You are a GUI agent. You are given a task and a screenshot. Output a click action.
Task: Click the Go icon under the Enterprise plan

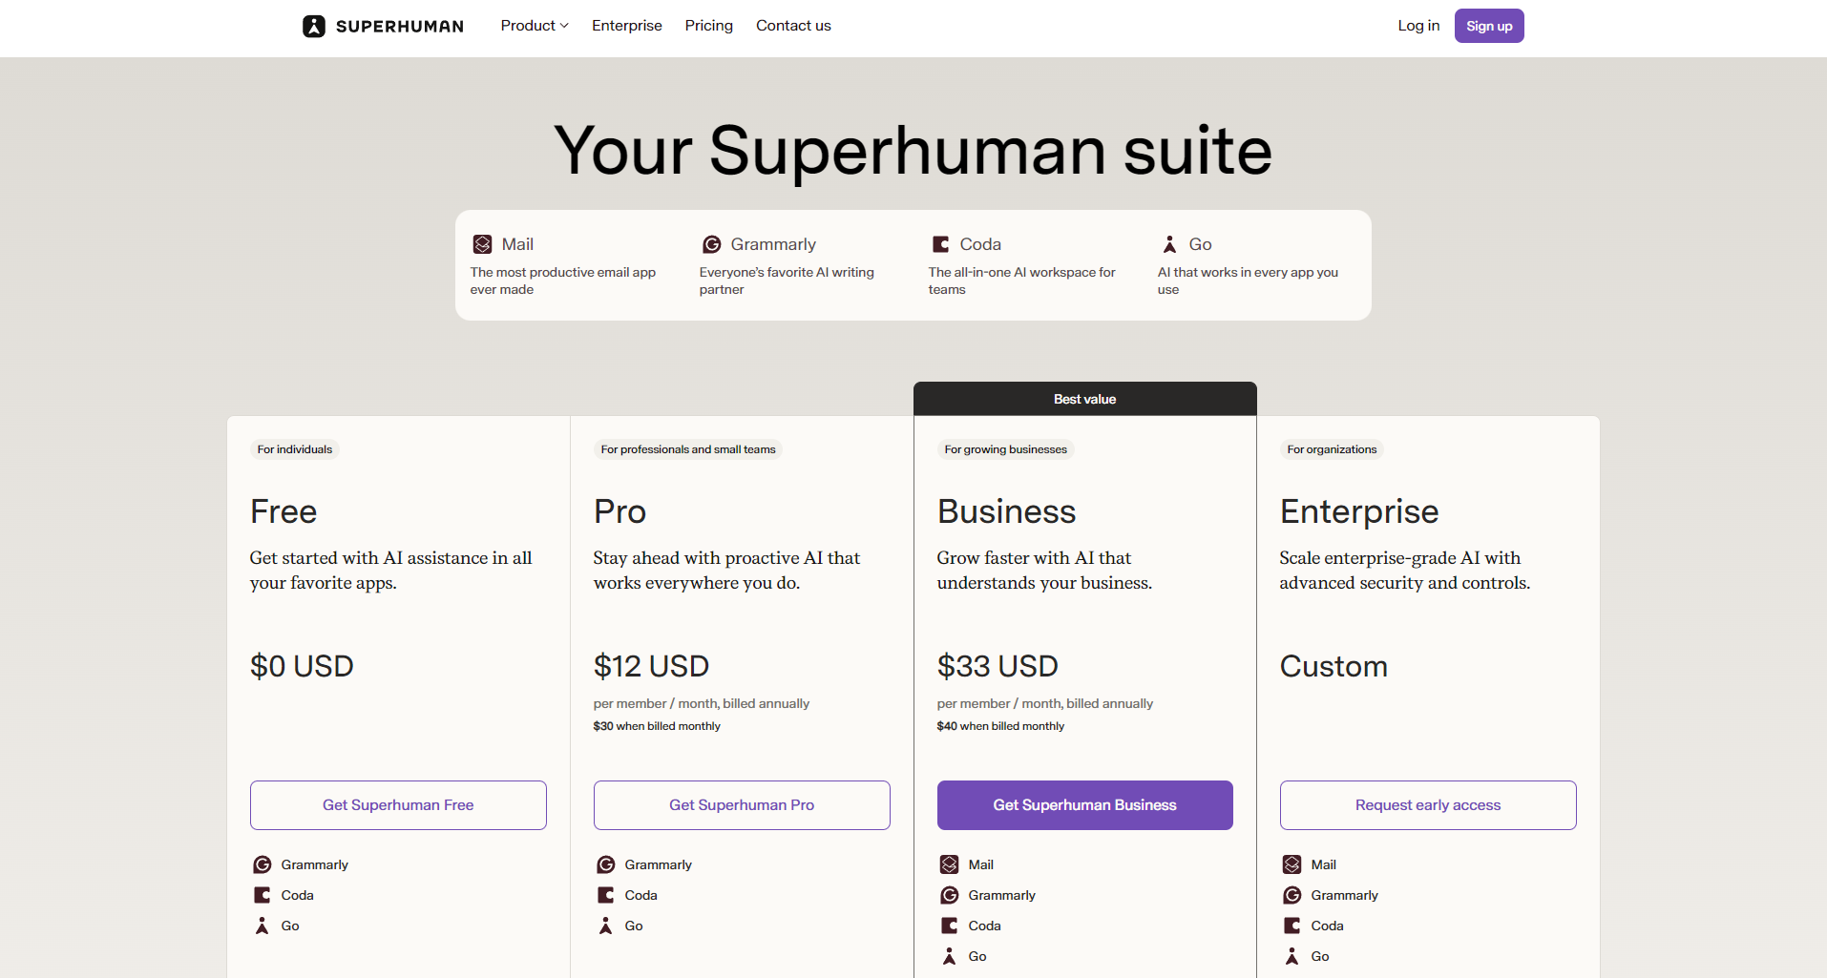(x=1291, y=956)
